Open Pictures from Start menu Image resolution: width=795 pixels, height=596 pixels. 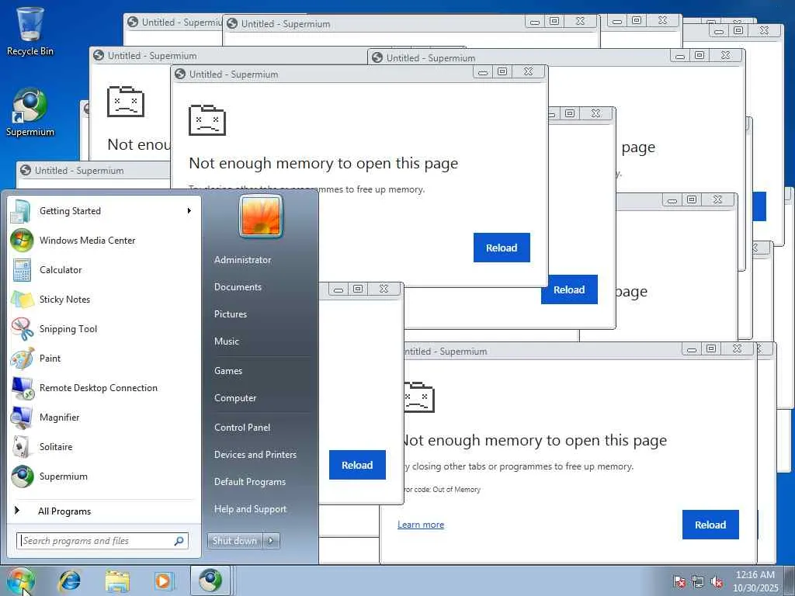pyautogui.click(x=230, y=314)
